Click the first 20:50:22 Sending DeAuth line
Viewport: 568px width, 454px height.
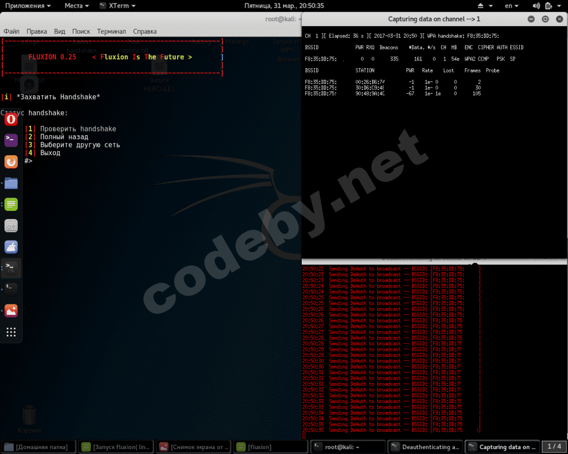click(391, 269)
